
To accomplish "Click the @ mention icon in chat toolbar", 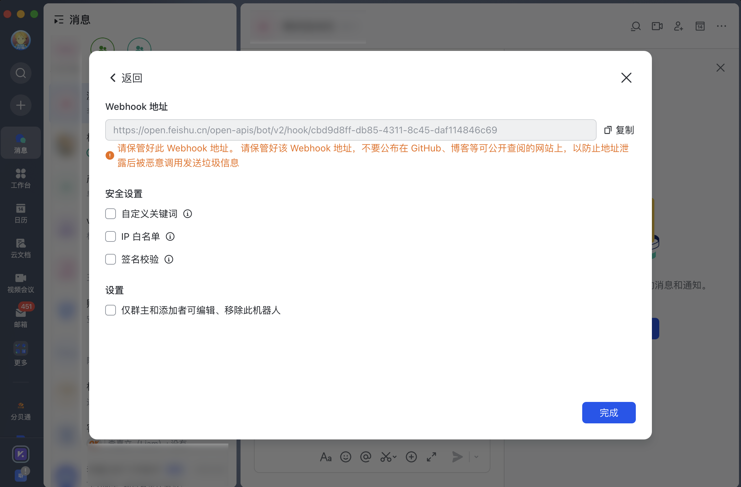I will (366, 457).
